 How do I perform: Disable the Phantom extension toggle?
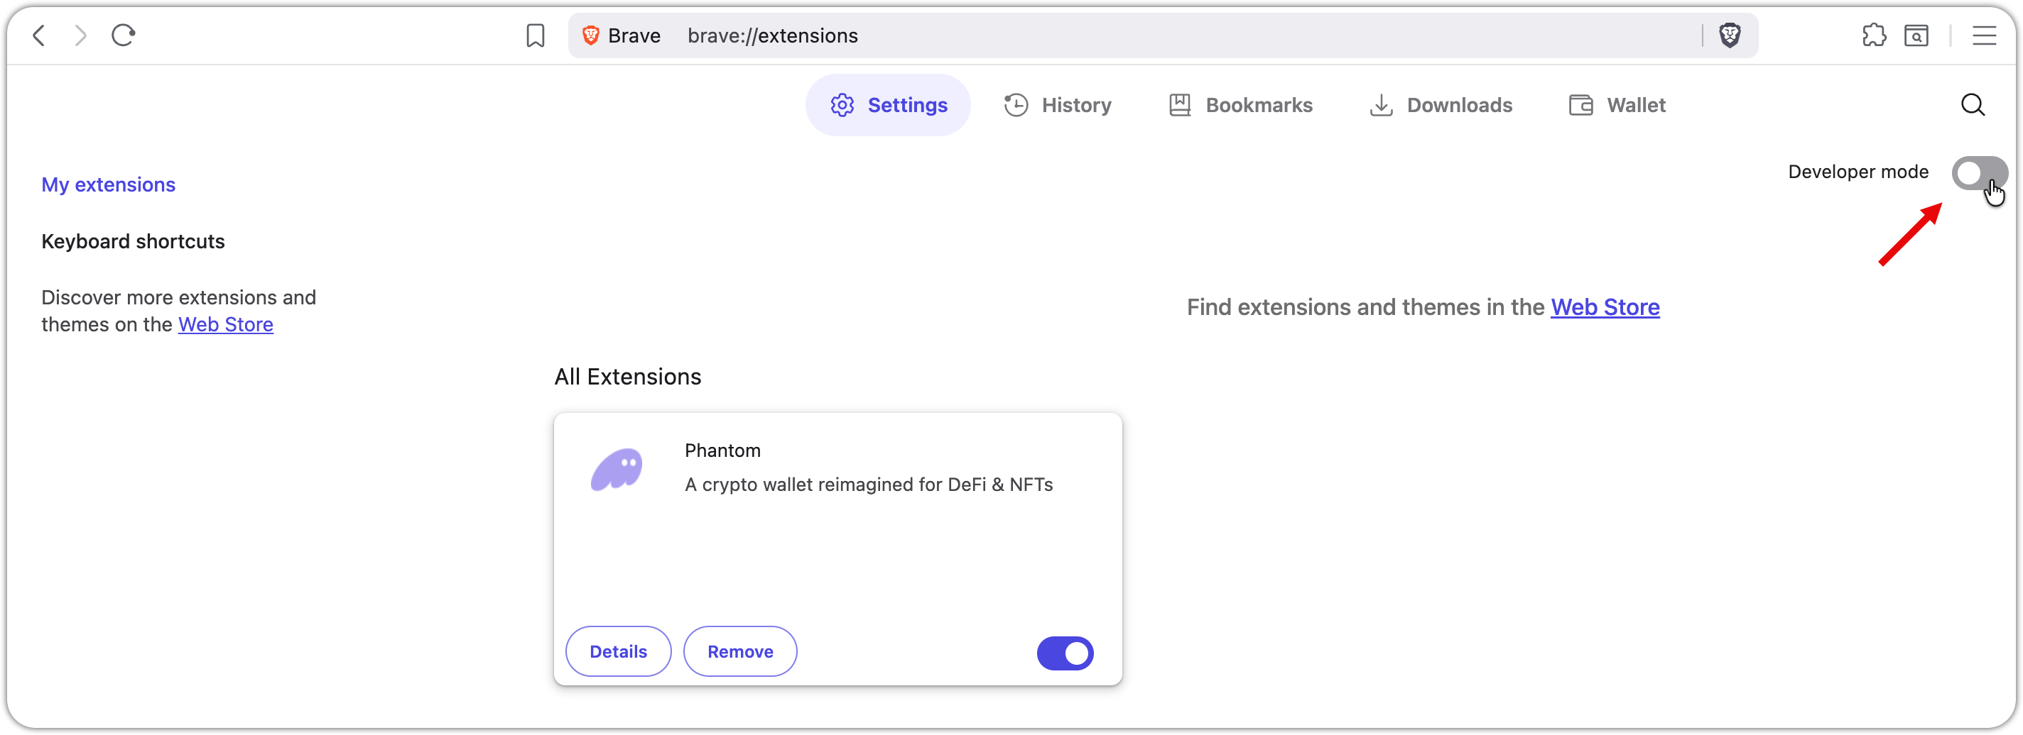tap(1065, 653)
